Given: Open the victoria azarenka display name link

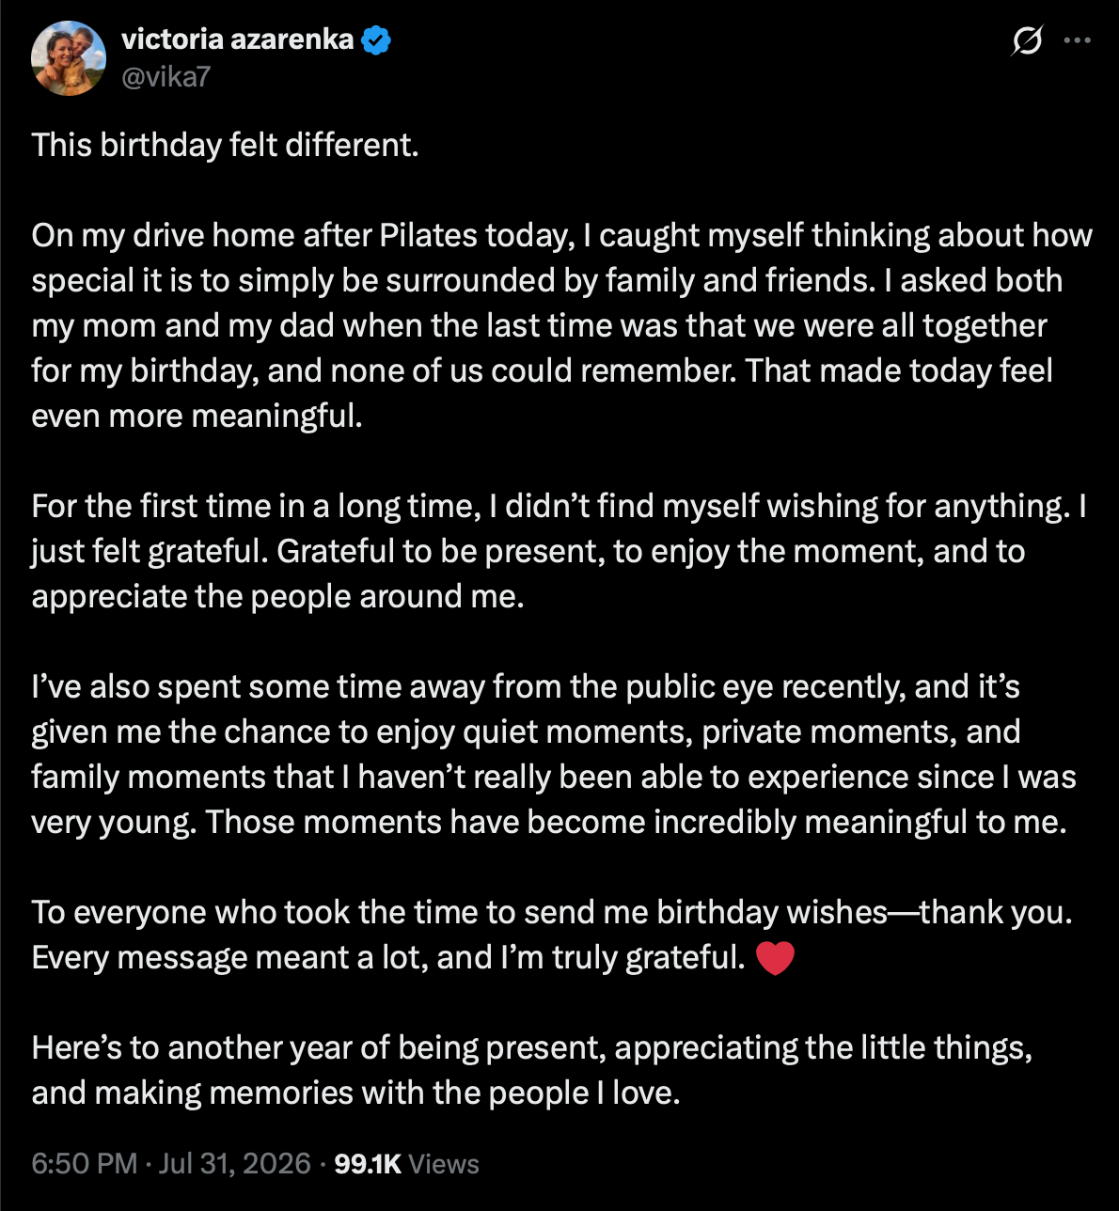Looking at the screenshot, I should (x=238, y=39).
